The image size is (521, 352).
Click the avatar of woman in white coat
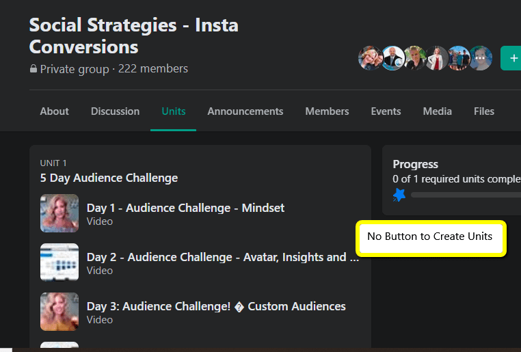(437, 58)
